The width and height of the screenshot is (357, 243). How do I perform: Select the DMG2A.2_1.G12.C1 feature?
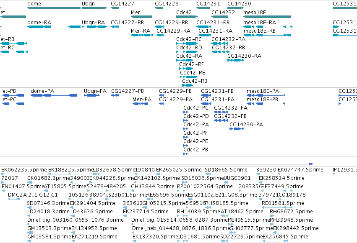14,199
